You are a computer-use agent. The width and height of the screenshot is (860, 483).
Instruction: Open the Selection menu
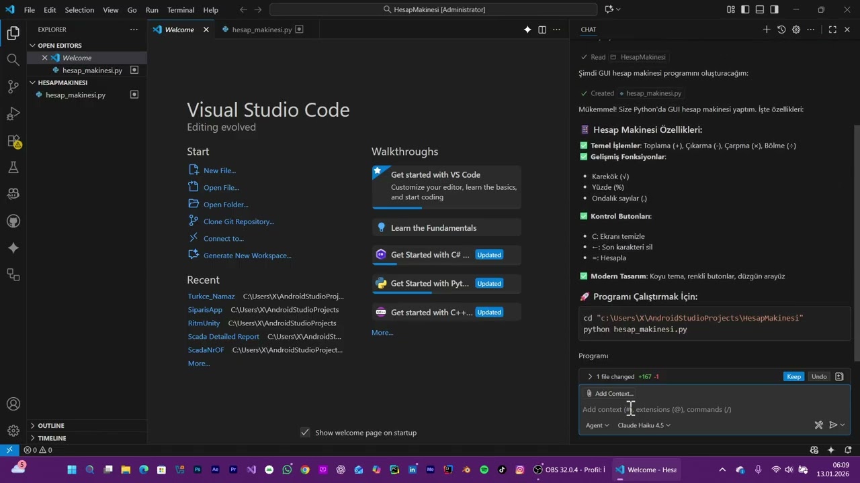click(79, 10)
